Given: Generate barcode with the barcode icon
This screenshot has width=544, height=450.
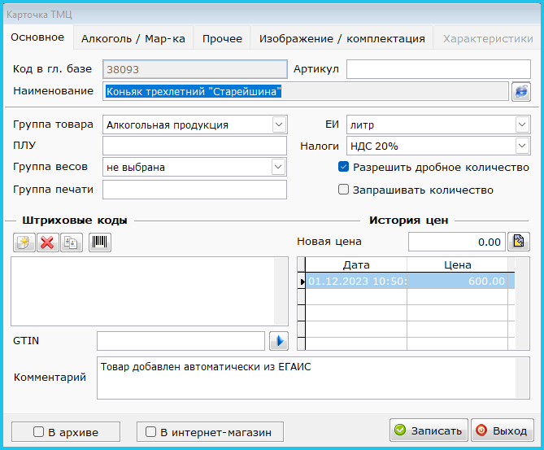Looking at the screenshot, I should 100,242.
